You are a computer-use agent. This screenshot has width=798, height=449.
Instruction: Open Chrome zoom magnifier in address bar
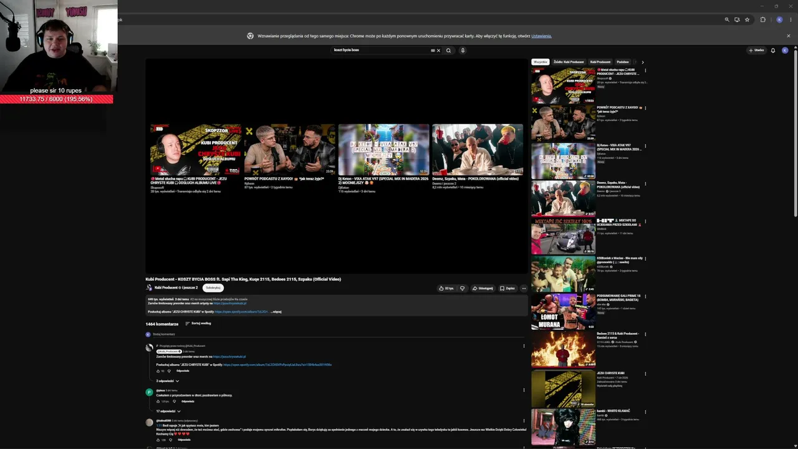pyautogui.click(x=727, y=20)
